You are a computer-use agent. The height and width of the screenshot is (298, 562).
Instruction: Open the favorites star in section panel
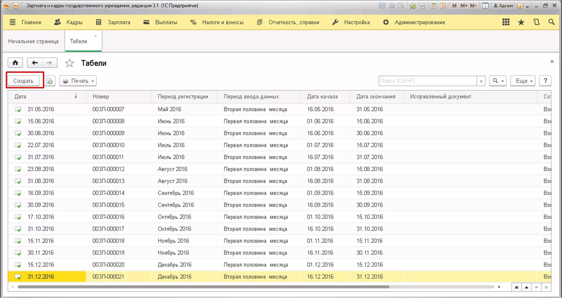point(521,22)
